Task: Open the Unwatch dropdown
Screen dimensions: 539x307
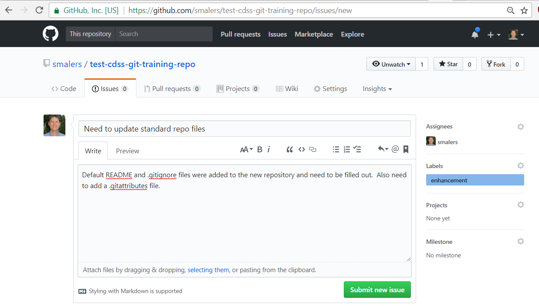Action: [391, 64]
